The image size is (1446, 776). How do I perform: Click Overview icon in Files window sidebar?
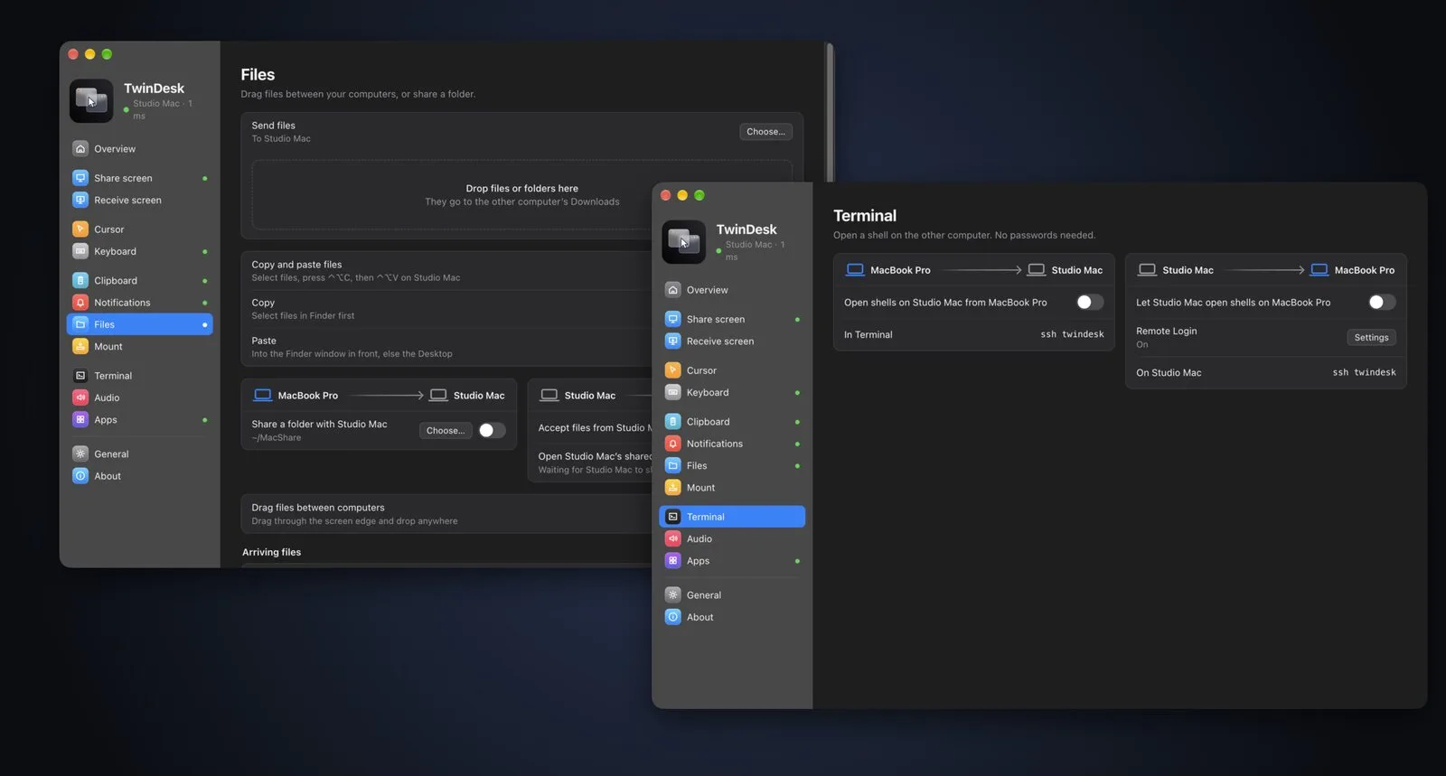(x=80, y=149)
